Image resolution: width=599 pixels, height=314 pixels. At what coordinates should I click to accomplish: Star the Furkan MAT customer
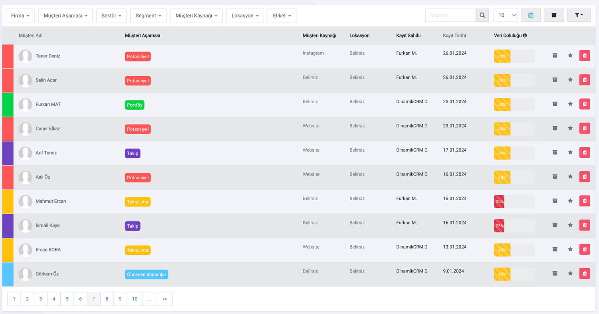pos(570,104)
